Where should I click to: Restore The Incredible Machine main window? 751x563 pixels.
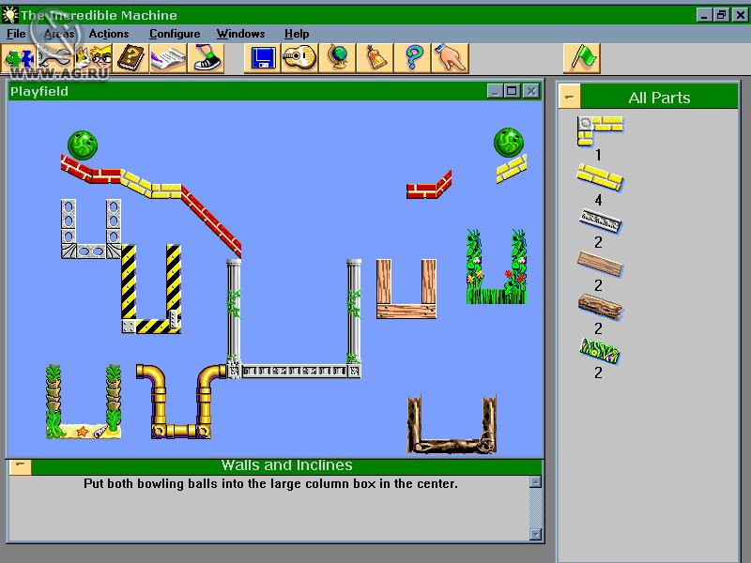coord(721,15)
